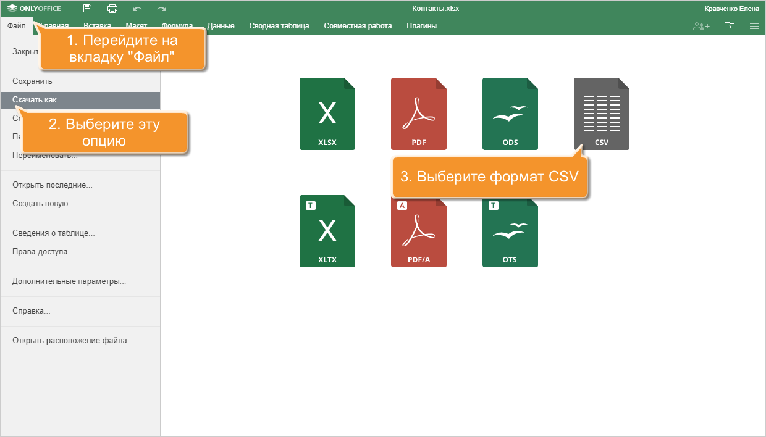
Task: Select Скачать как... menu entry
Action: (x=80, y=99)
